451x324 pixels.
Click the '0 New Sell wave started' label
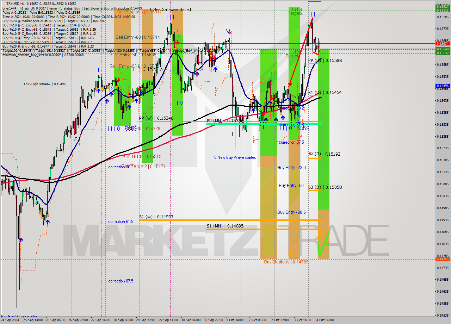pos(171,10)
